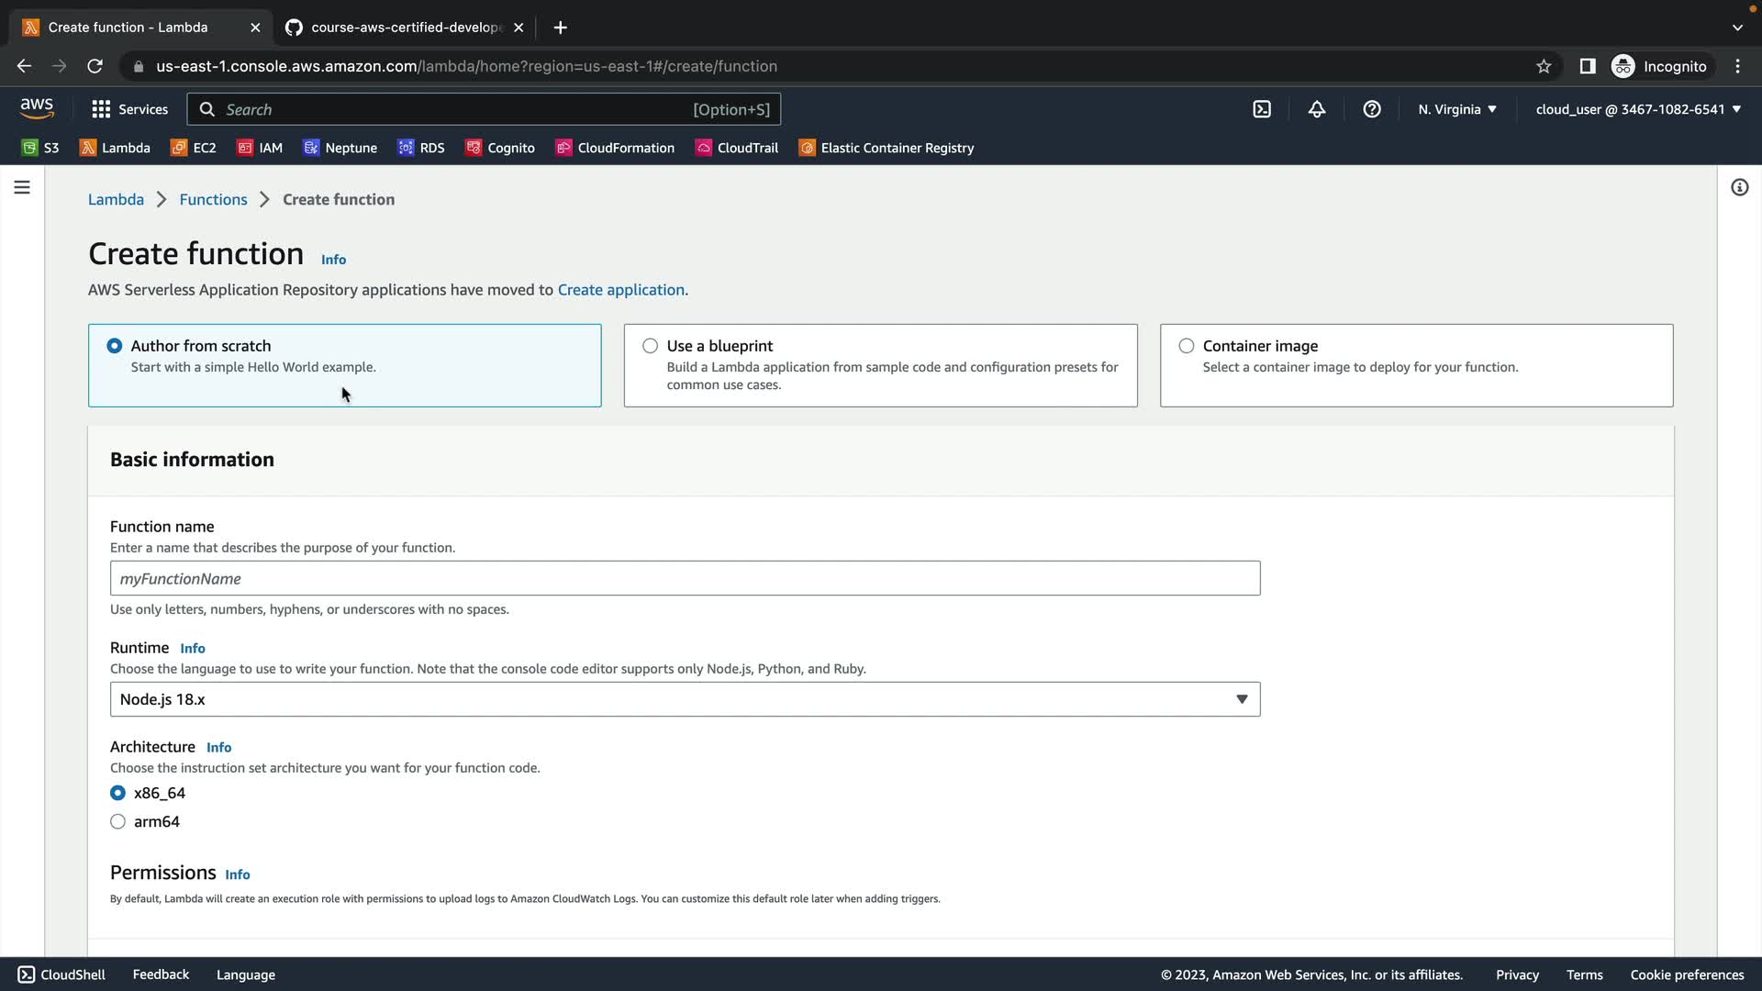Screen dimensions: 1762x991
Task: Click the help question mark icon
Action: (1372, 109)
